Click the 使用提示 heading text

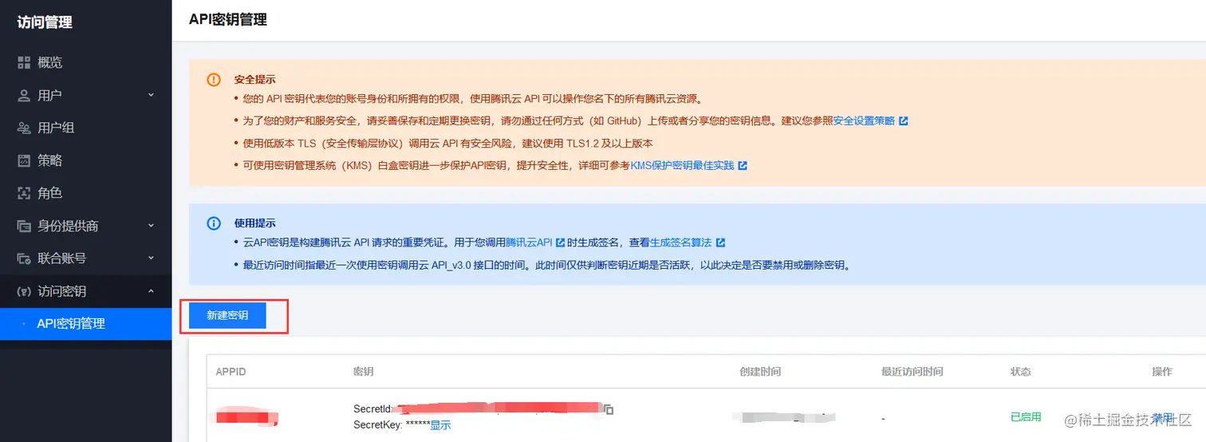click(x=254, y=223)
